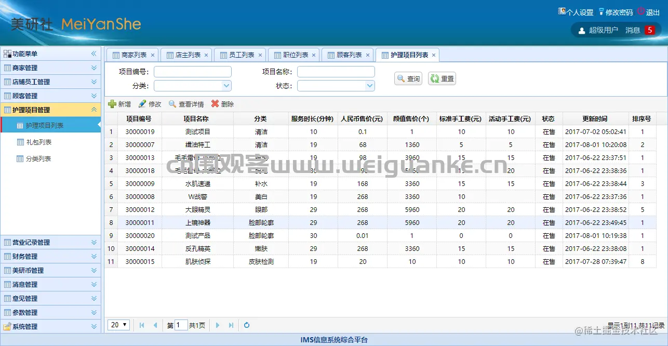The image size is (668, 346).
Task: Select row with 测试项目
Action: click(x=381, y=132)
